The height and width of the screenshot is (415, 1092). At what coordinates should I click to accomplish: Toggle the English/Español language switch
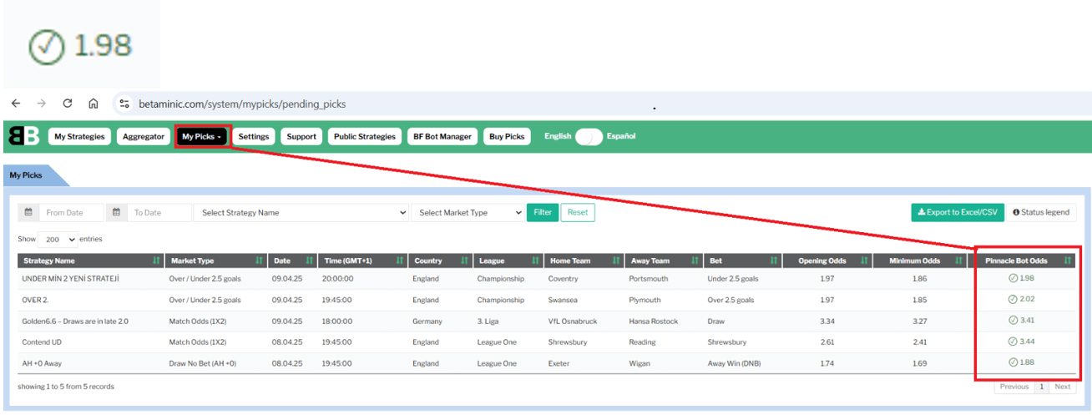[x=589, y=136]
